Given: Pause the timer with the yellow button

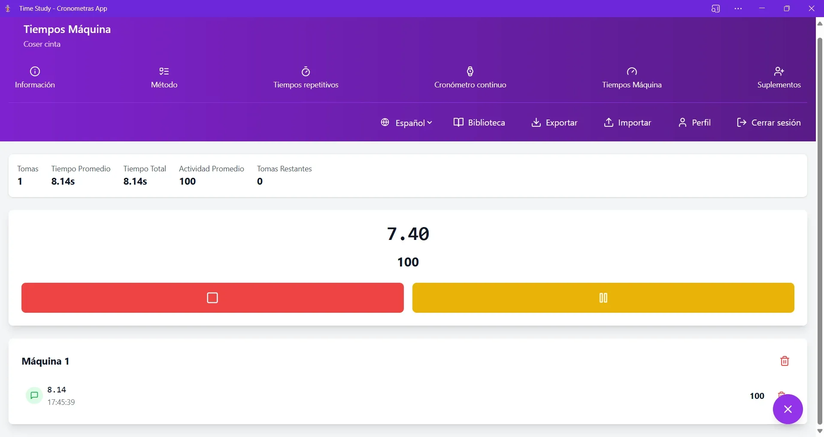Looking at the screenshot, I should 603,298.
